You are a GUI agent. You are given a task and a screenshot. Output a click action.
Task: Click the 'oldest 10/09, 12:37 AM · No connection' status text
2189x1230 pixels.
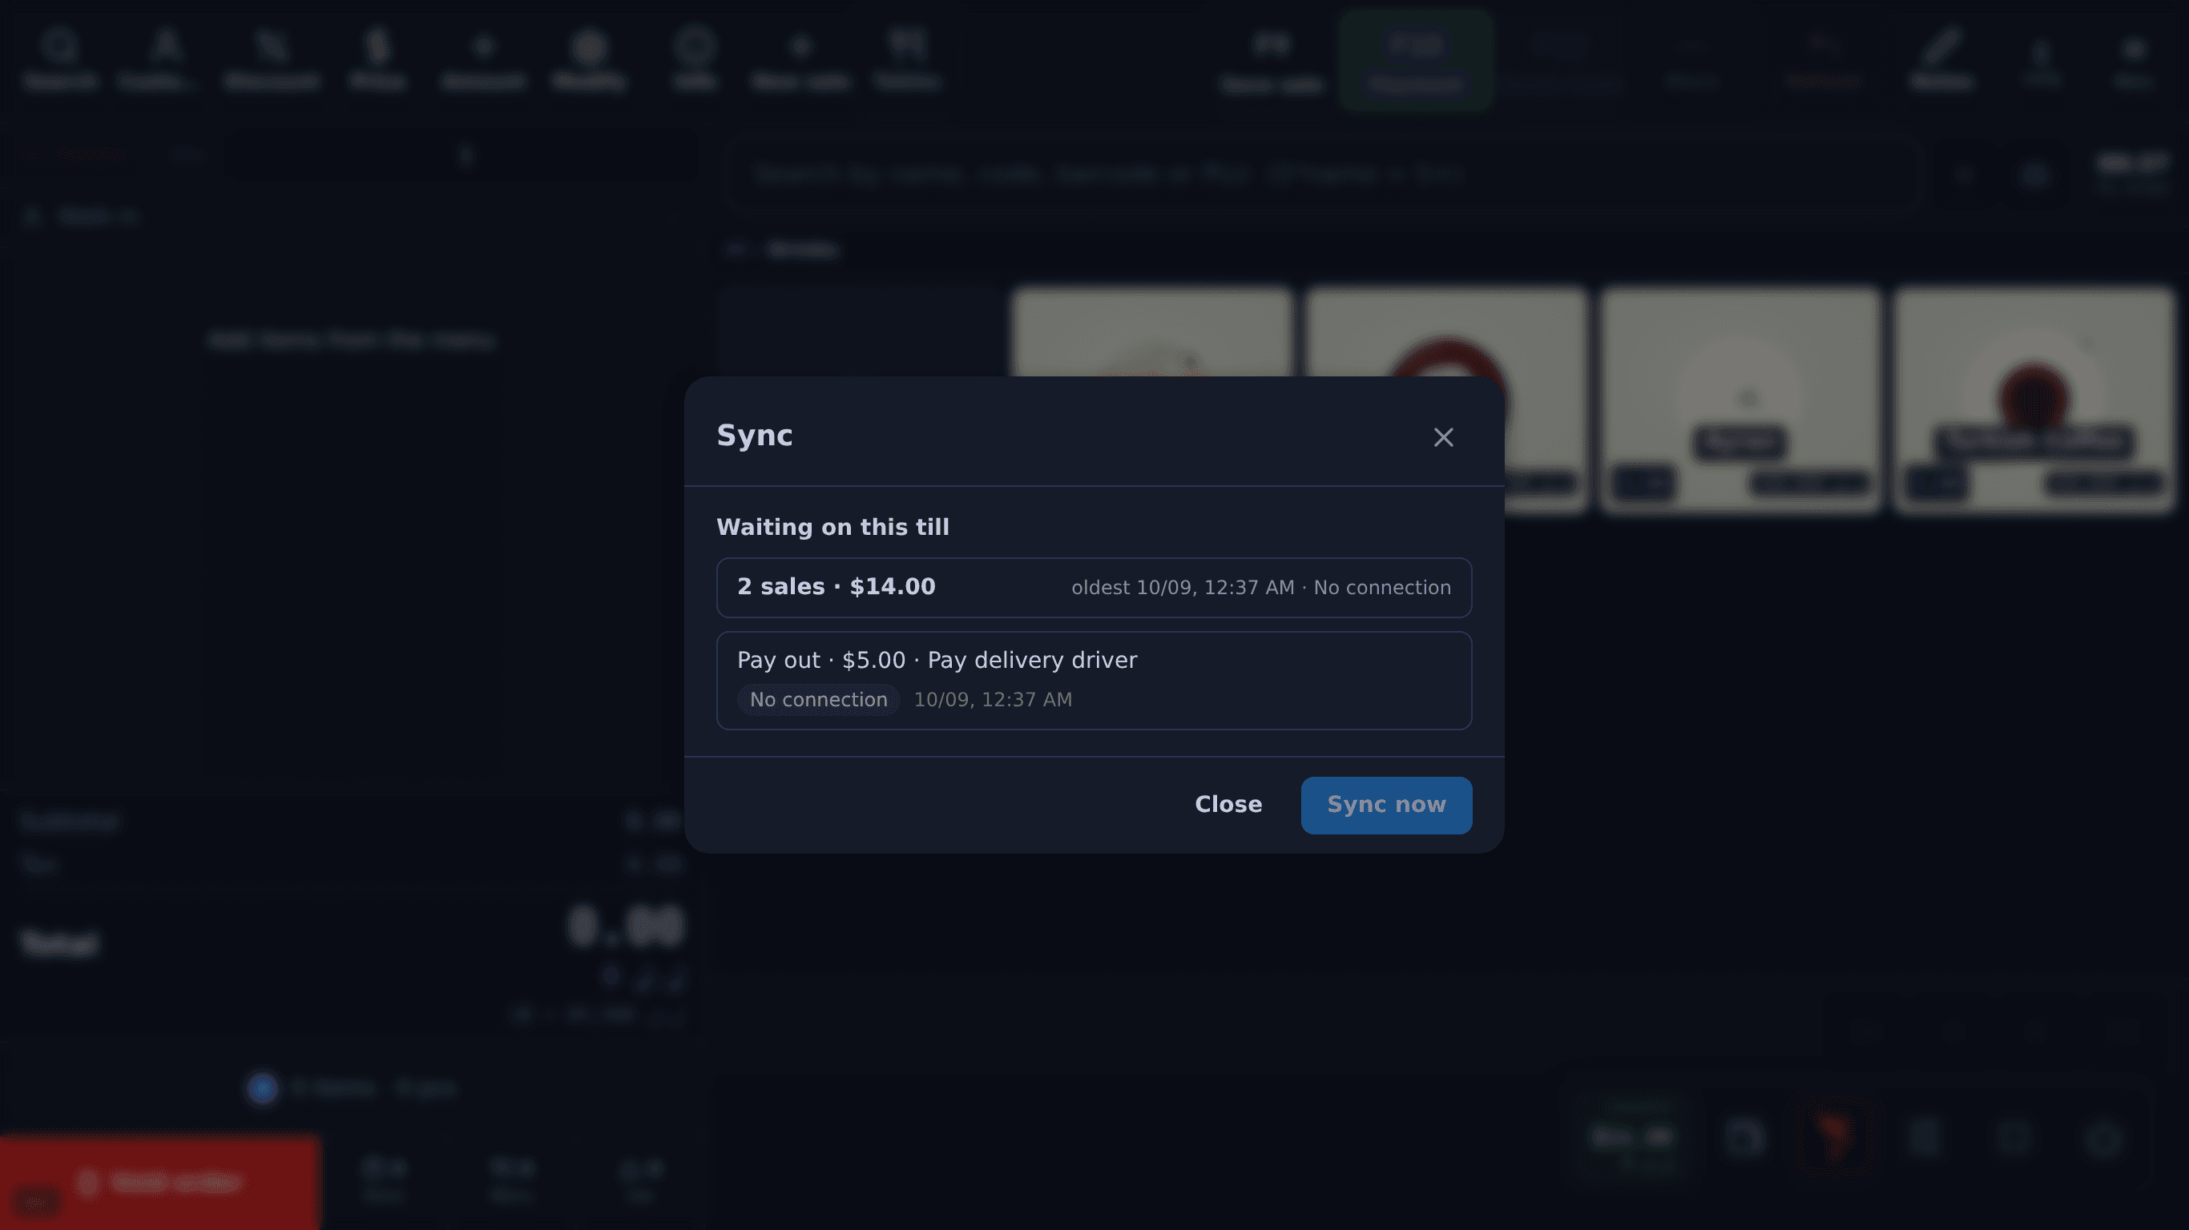tap(1261, 588)
